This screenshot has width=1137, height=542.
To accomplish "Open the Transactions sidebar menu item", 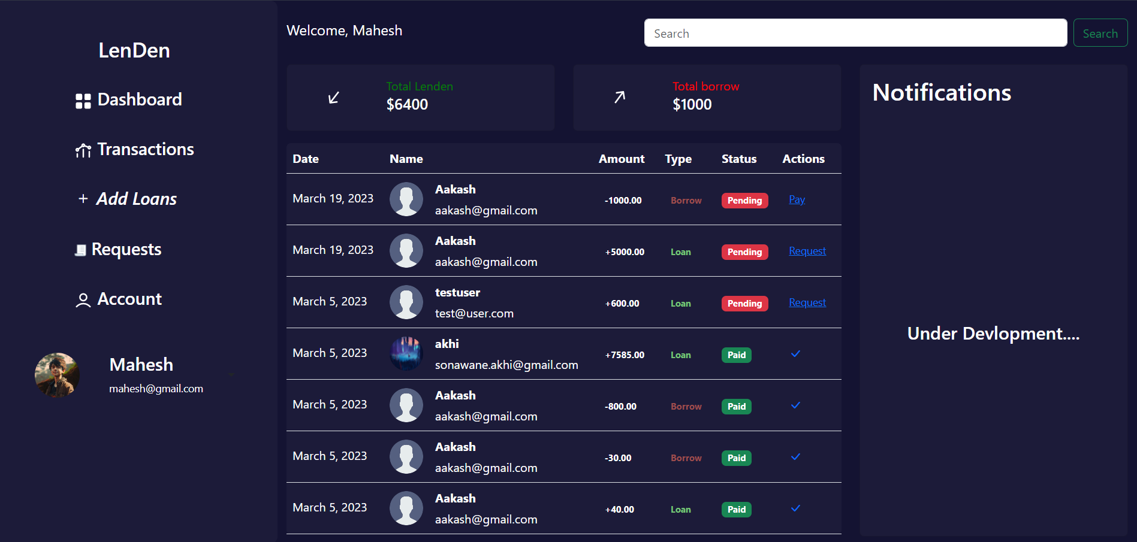I will (144, 149).
